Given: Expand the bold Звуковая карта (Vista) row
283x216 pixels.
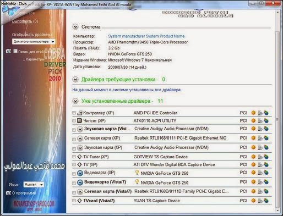Looking at the screenshot, I should (x=80, y=129).
